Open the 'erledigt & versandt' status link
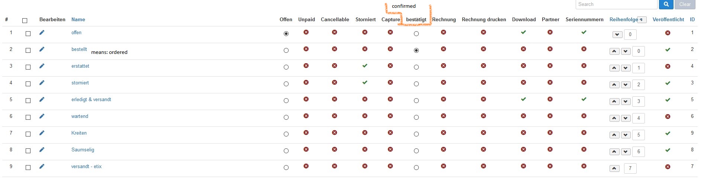Image resolution: width=707 pixels, height=180 pixels. [91, 100]
